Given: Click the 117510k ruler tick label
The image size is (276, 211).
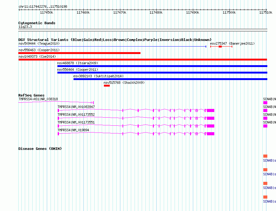Looking at the screenshot, I should [x=266, y=12].
